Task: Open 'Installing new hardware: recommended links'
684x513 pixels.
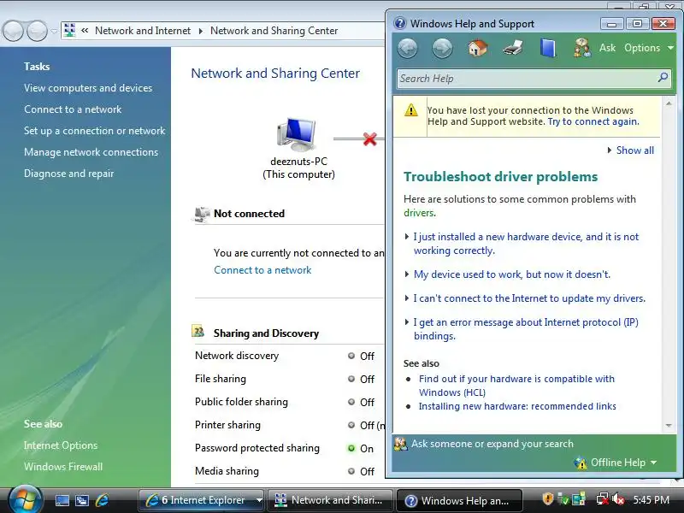Action: [x=517, y=407]
